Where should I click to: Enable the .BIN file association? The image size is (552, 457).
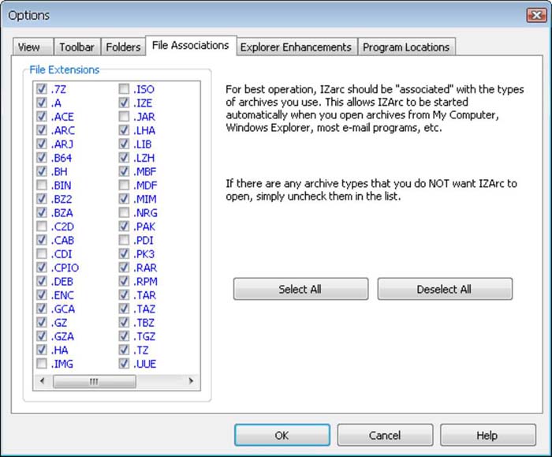[x=42, y=185]
